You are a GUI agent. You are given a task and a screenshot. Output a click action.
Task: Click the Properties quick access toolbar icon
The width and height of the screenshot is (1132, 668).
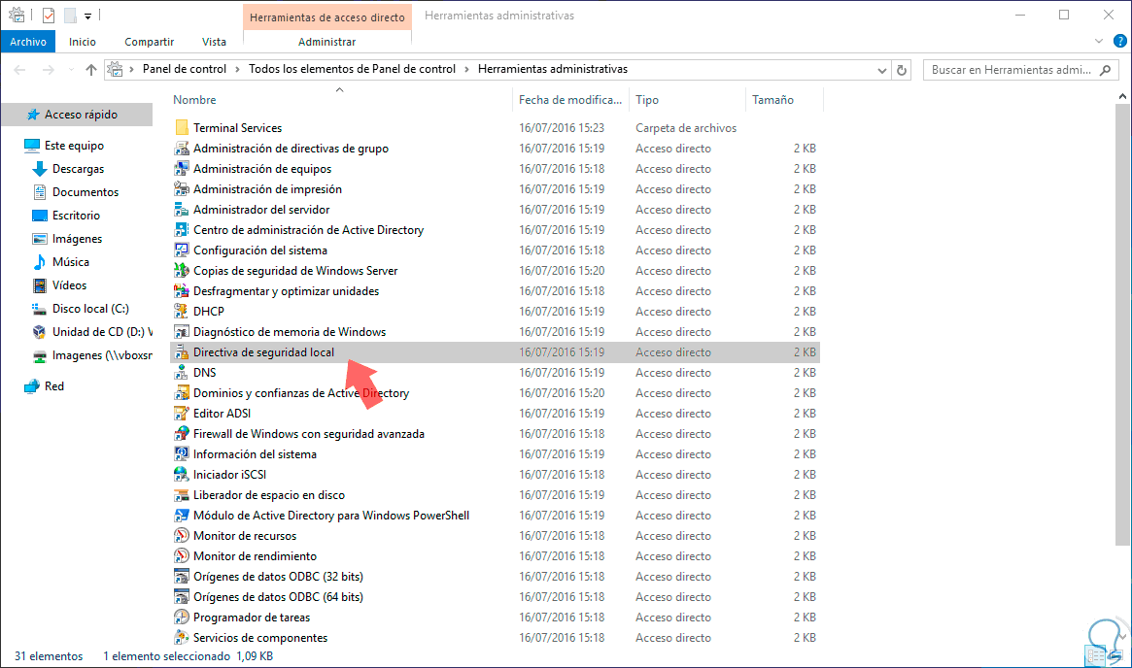click(49, 16)
